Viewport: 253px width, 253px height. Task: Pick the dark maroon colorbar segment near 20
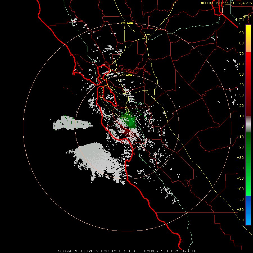pos(248,106)
